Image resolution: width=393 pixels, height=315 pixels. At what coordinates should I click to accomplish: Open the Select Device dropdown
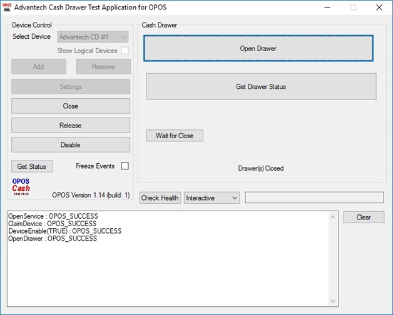[93, 37]
